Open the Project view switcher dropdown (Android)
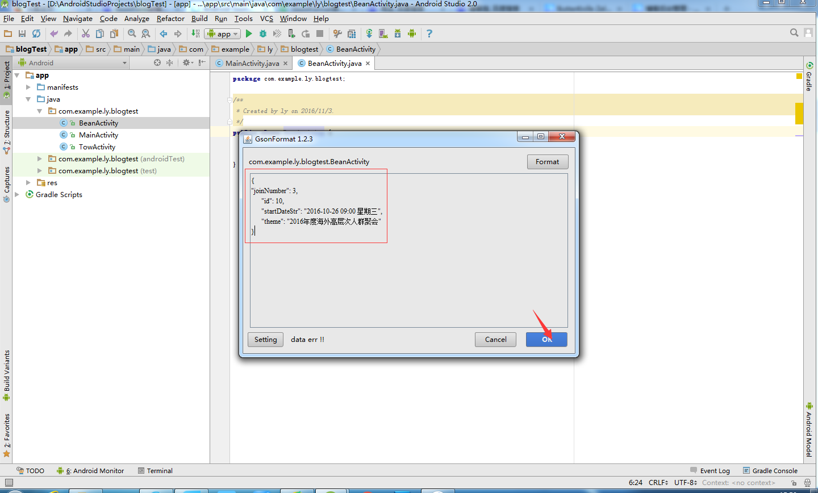 [73, 63]
